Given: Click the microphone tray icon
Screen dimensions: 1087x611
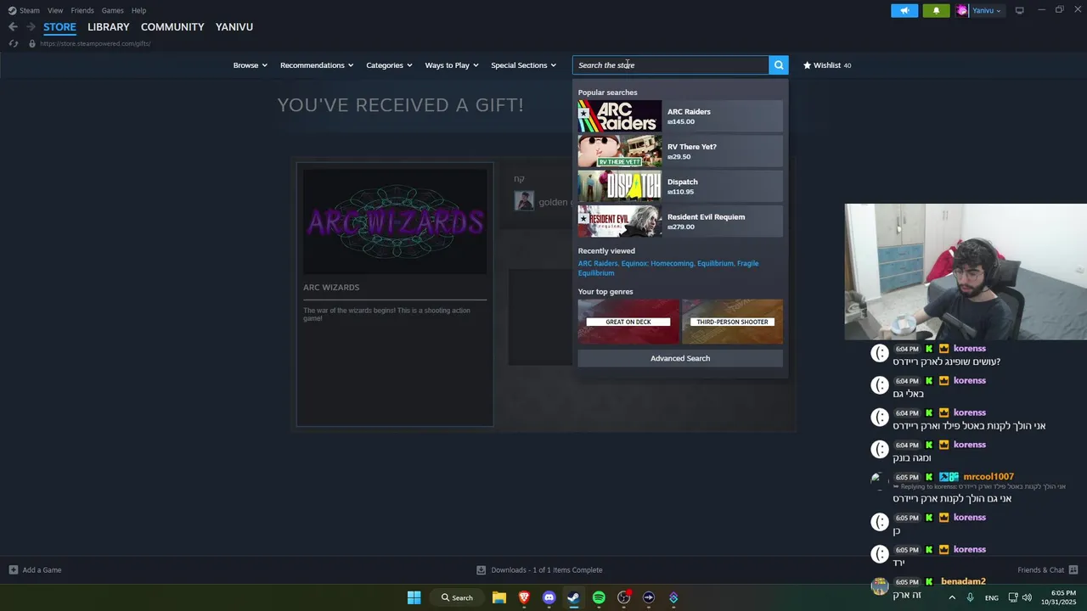Looking at the screenshot, I should tap(970, 597).
